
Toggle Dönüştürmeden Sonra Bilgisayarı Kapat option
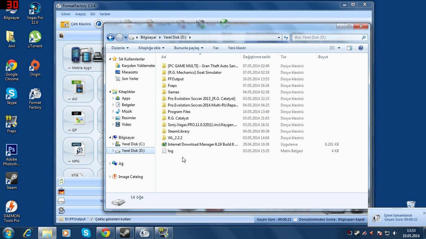tap(296, 219)
